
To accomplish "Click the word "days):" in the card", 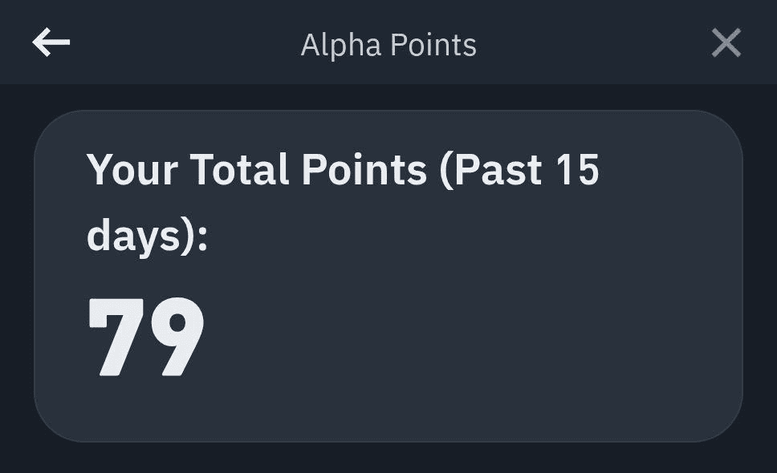I will 147,237.
